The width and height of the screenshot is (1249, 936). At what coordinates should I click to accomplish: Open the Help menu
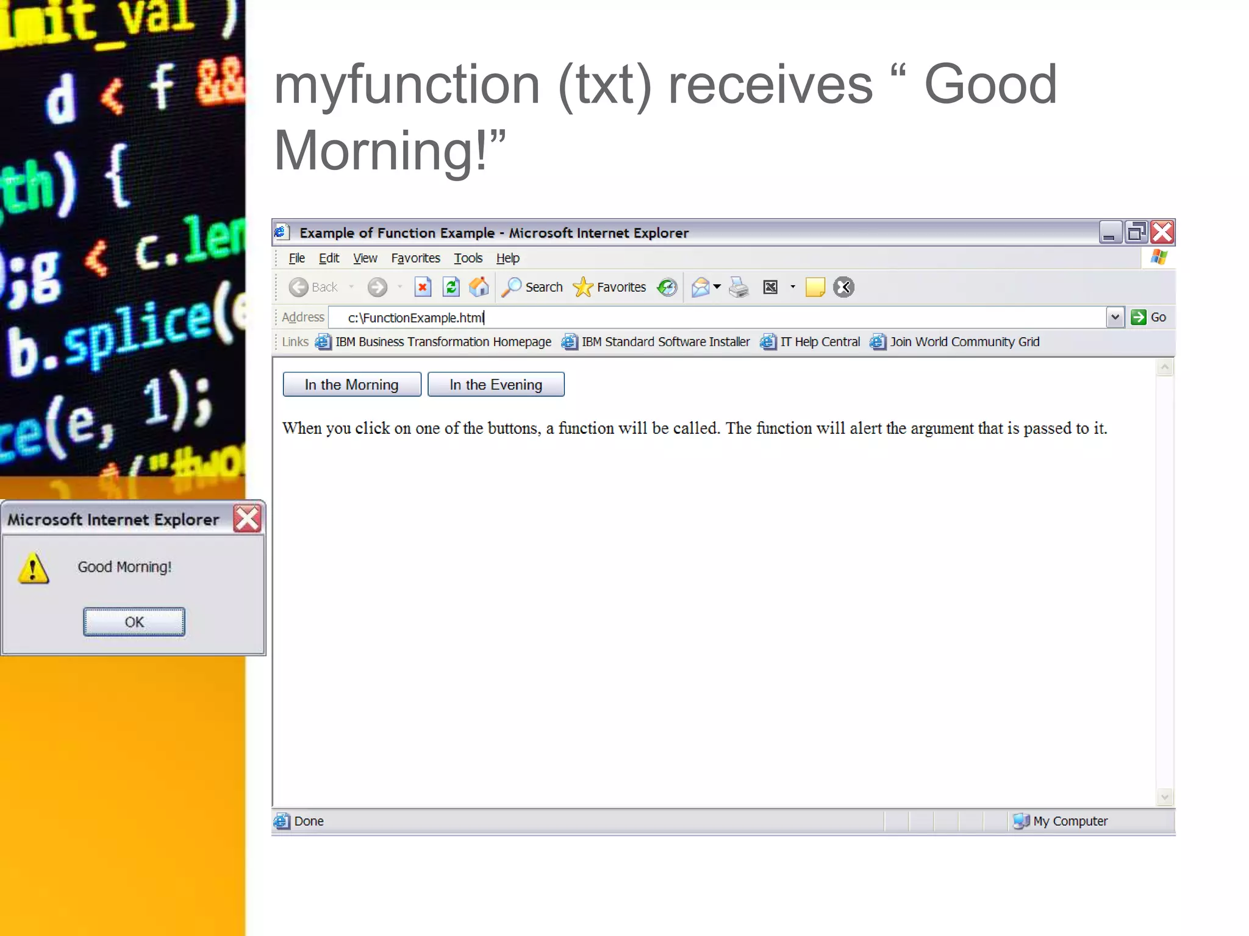tap(507, 258)
